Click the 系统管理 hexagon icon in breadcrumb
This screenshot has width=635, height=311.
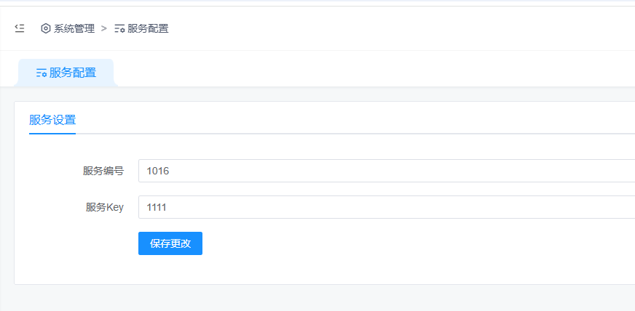point(46,28)
